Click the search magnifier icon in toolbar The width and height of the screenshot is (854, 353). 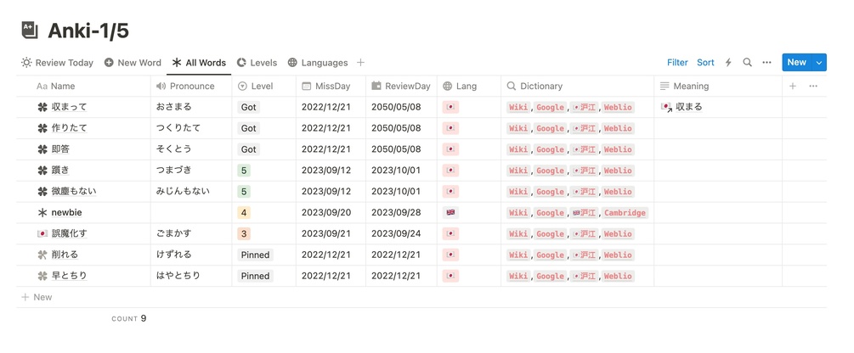[747, 63]
